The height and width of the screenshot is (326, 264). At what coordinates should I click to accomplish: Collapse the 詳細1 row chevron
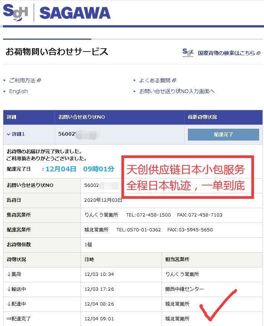[9, 134]
